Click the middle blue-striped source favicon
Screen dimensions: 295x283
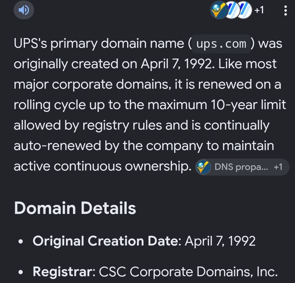coord(232,10)
